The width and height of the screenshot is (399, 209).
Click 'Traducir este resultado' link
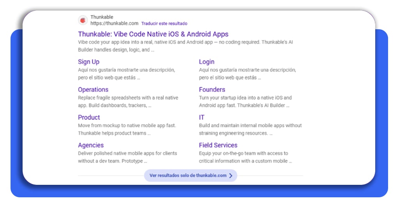point(164,23)
